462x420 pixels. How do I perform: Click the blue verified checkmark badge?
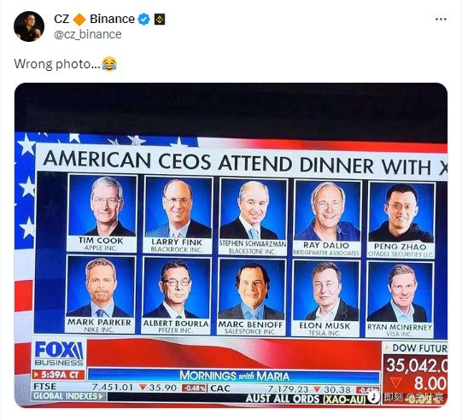click(x=144, y=19)
